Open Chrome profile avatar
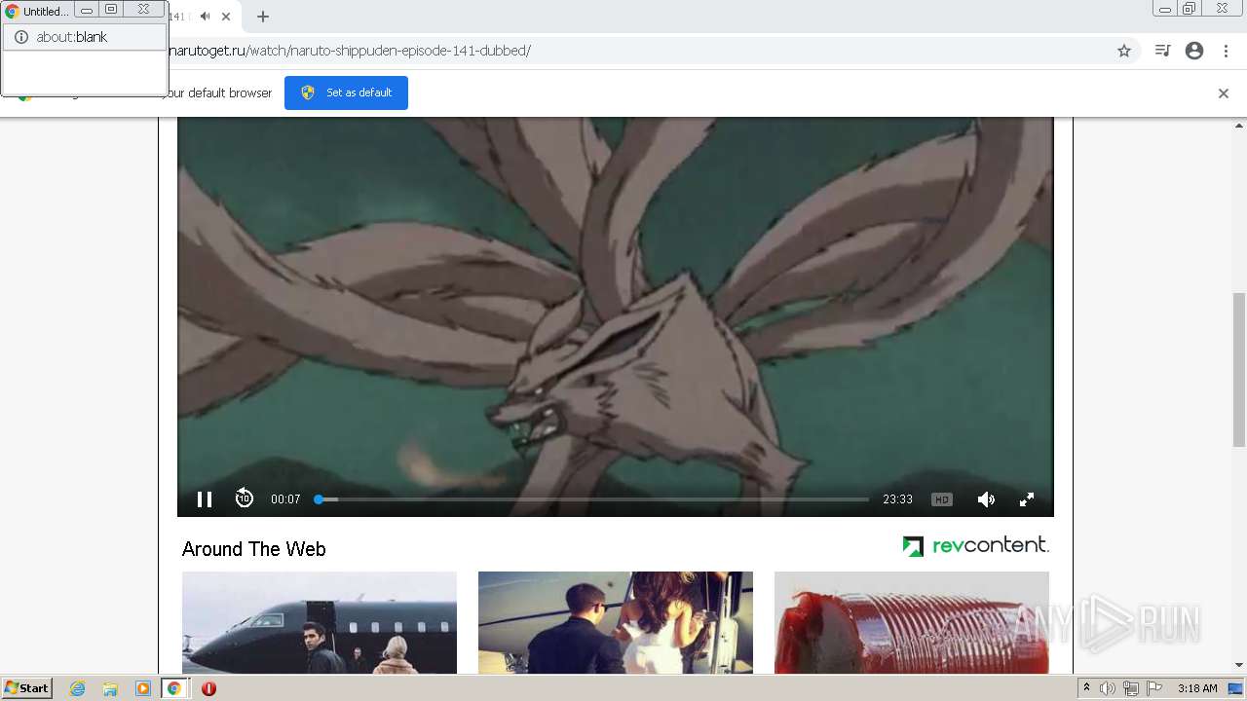This screenshot has width=1247, height=701. point(1194,51)
